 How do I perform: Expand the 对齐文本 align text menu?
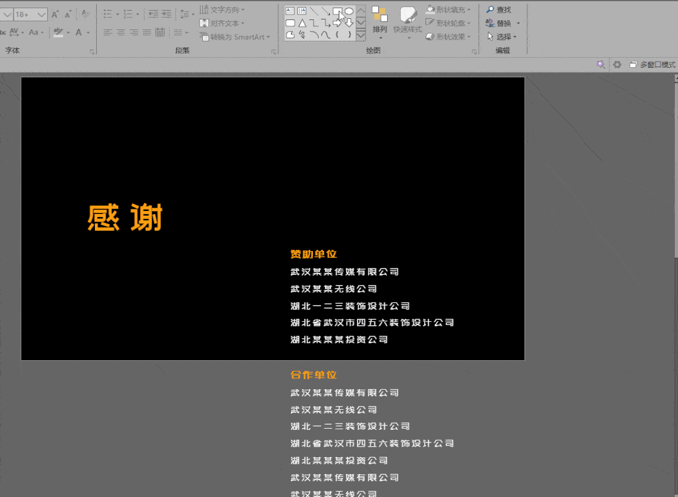(222, 23)
